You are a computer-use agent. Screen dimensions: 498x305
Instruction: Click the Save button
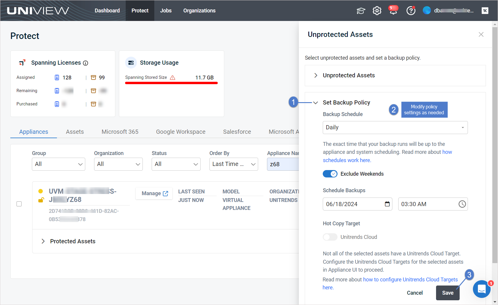tap(448, 293)
